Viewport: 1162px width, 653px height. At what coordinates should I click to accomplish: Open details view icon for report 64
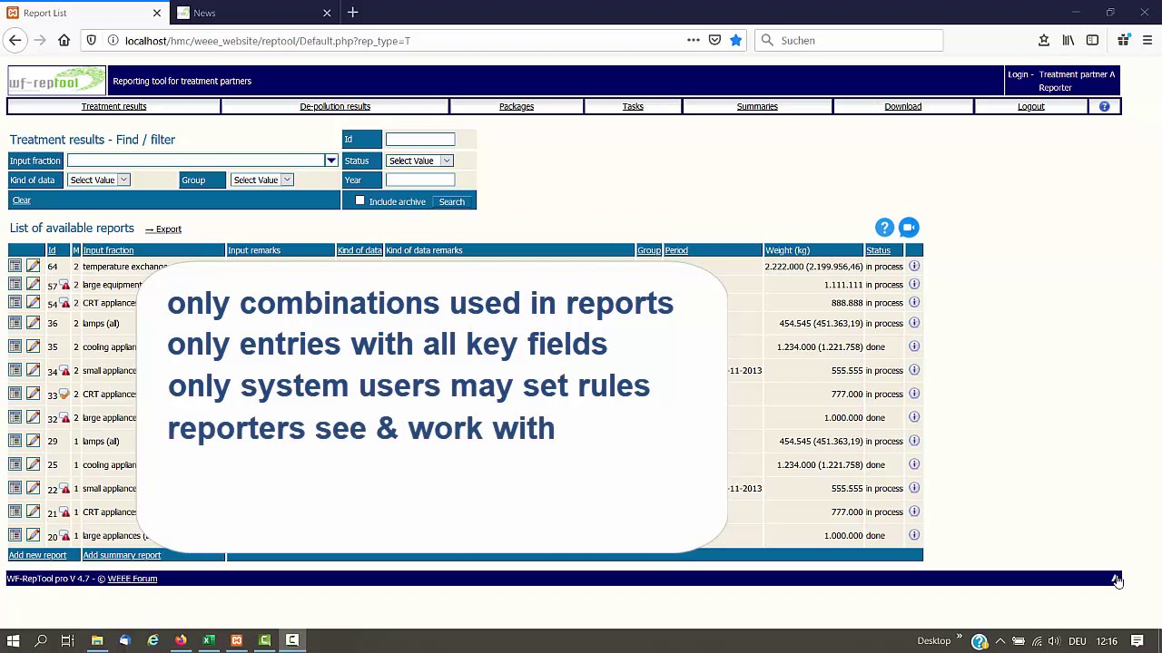[15, 266]
